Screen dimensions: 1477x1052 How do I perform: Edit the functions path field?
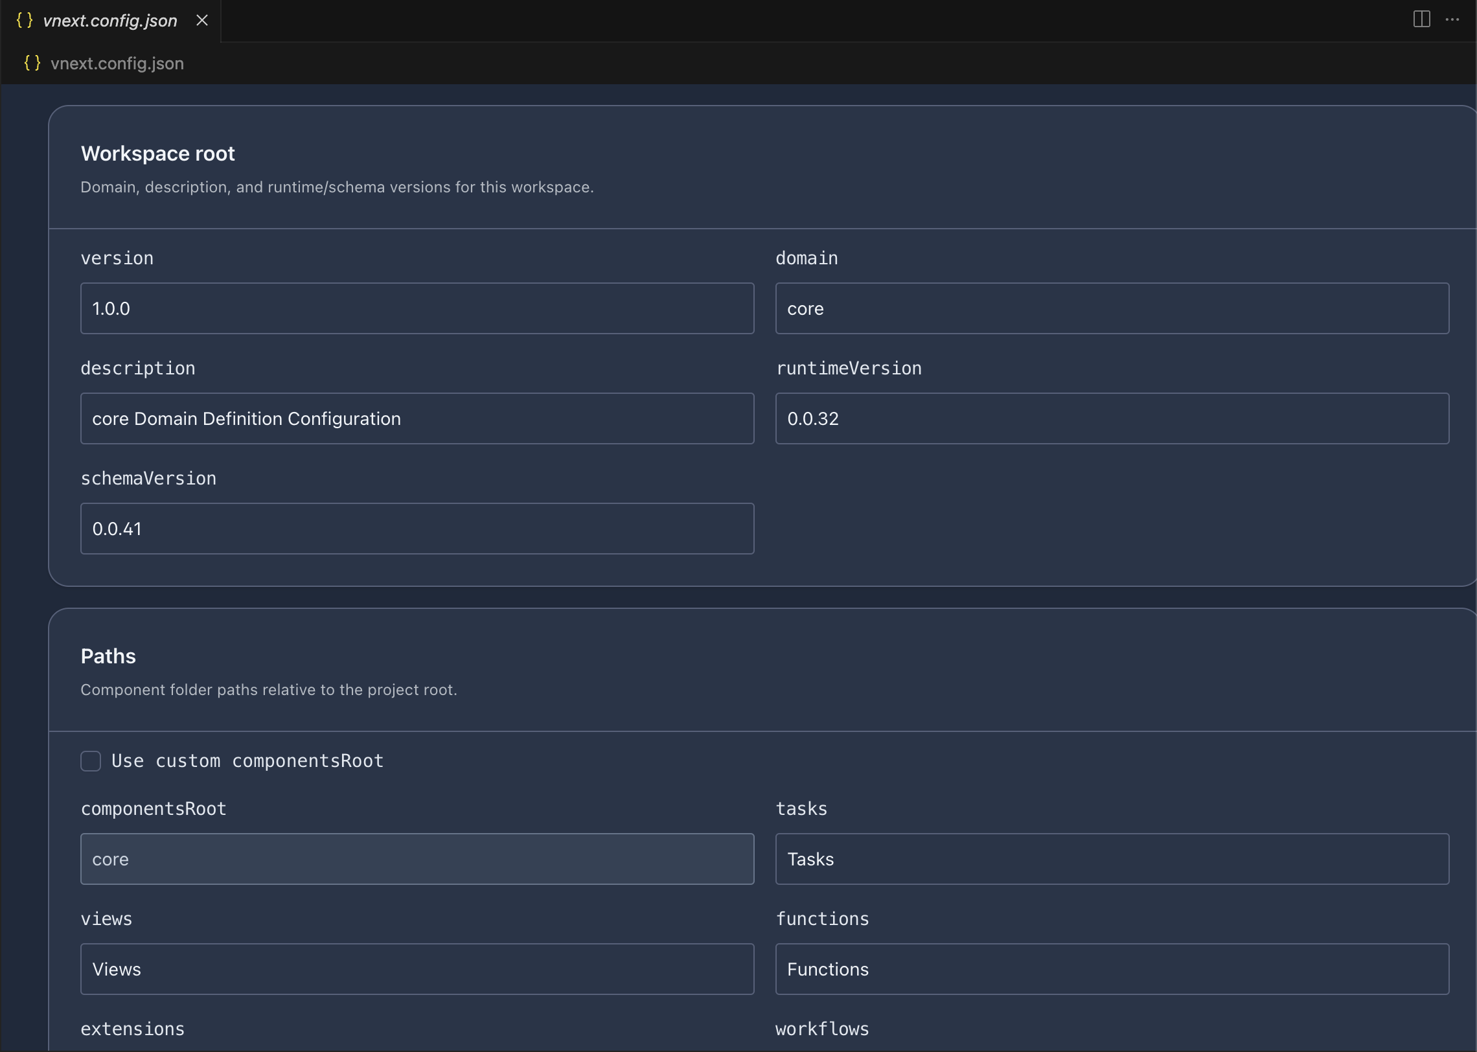point(1112,969)
